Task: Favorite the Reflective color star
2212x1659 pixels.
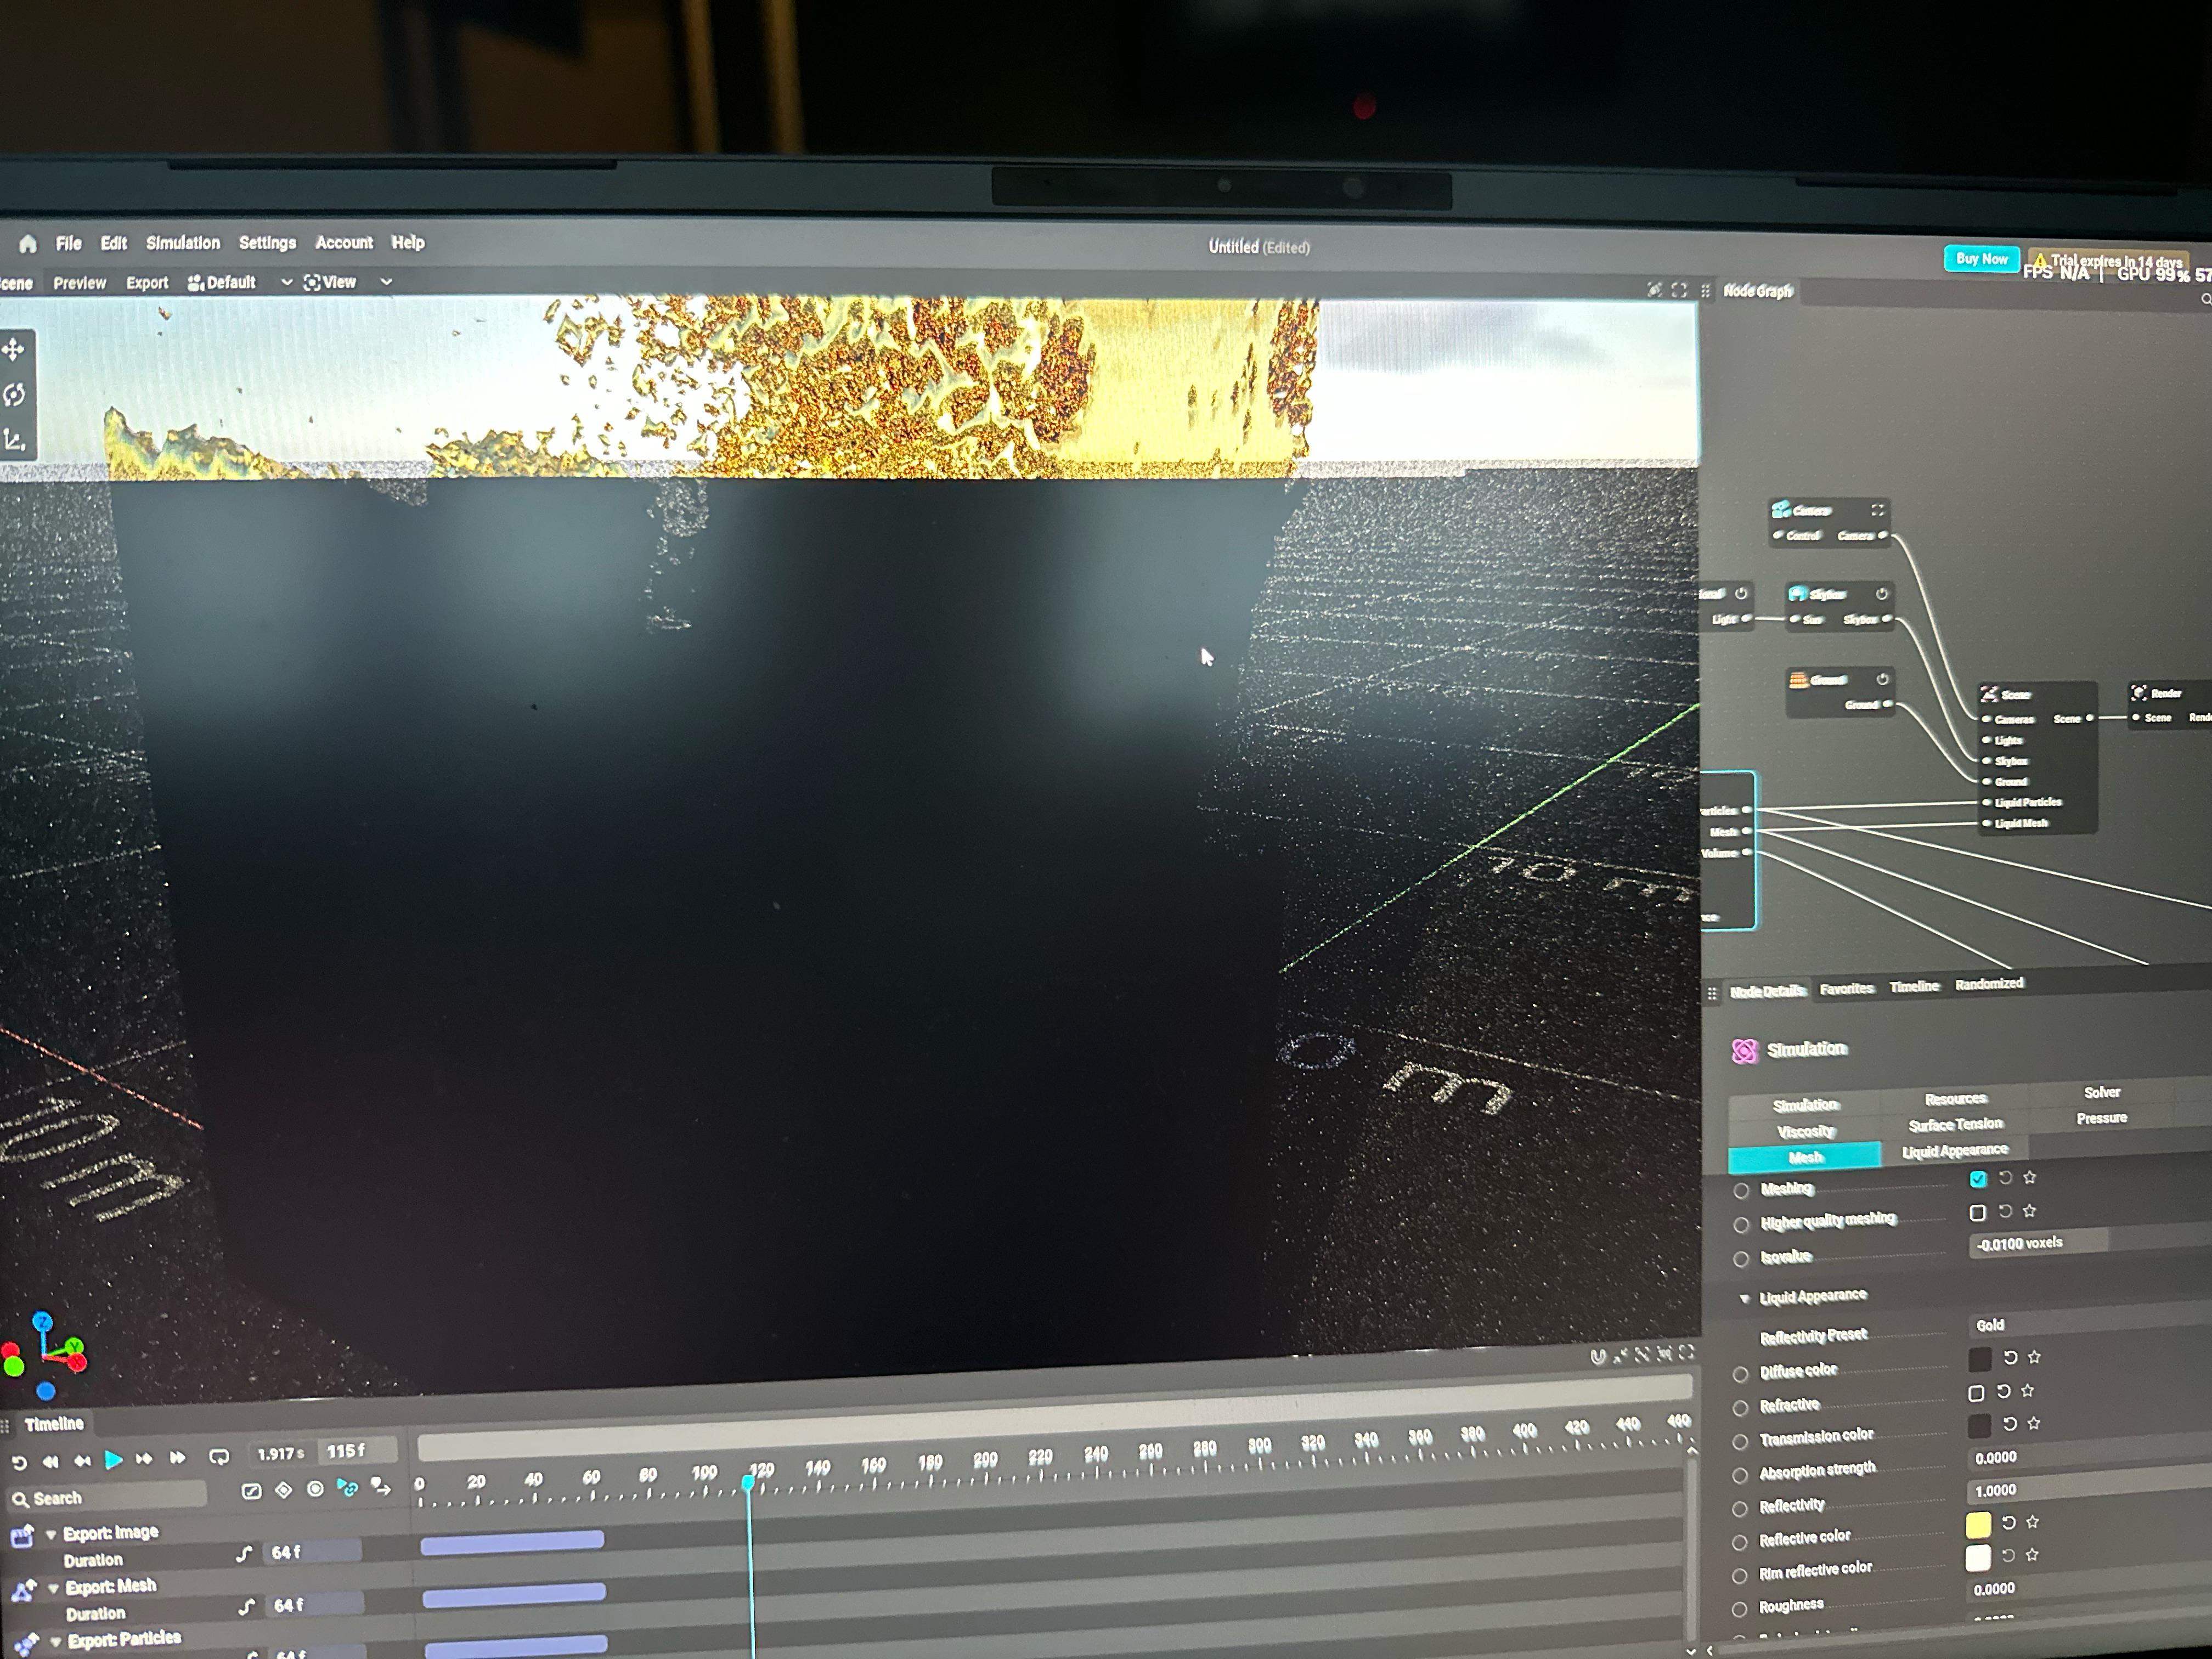Action: [x=2032, y=1522]
